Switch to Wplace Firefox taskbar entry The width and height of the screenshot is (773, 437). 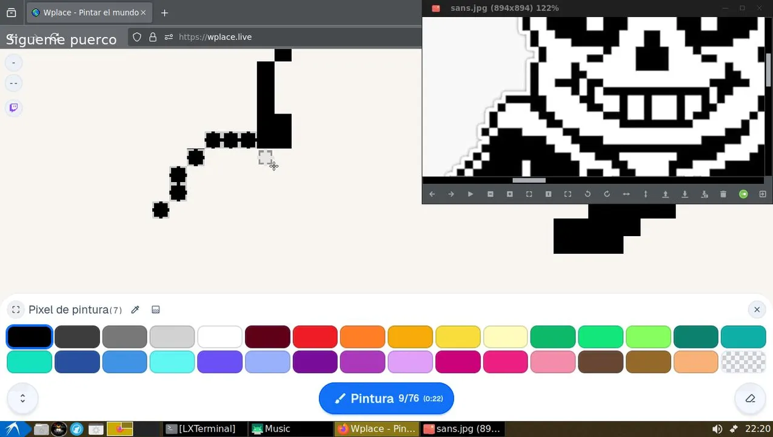point(376,429)
